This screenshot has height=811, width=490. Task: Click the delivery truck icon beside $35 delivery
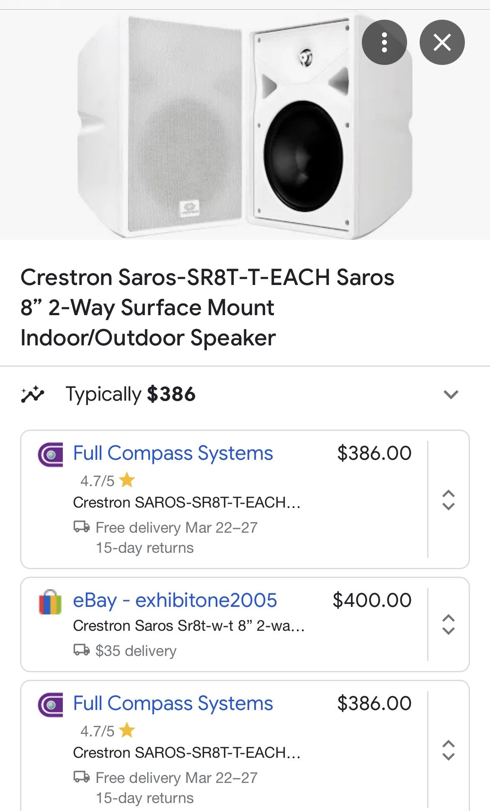82,650
